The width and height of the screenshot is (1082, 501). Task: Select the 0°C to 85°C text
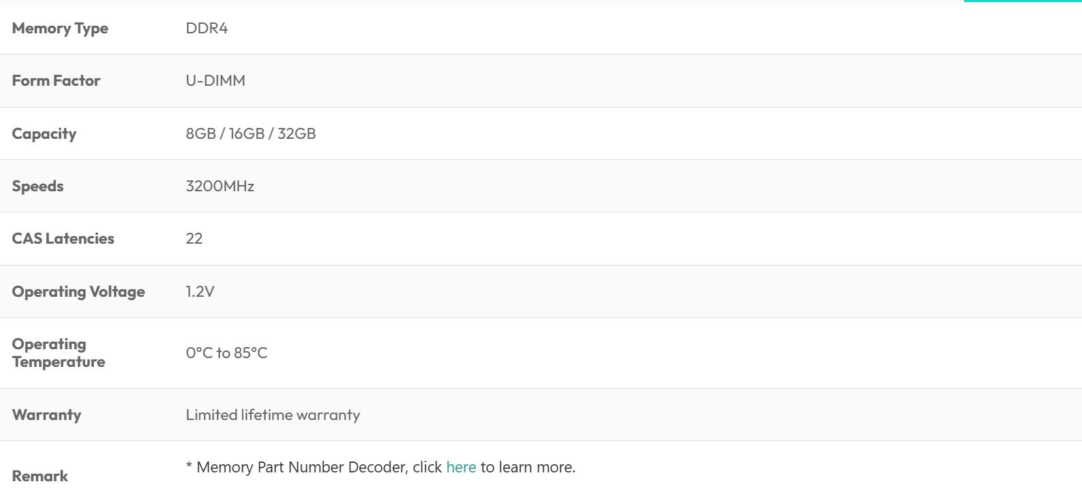226,353
